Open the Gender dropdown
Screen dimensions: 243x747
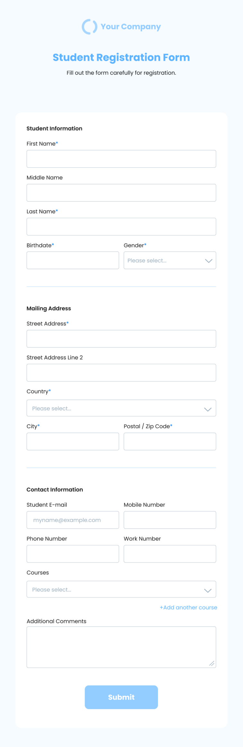(170, 260)
